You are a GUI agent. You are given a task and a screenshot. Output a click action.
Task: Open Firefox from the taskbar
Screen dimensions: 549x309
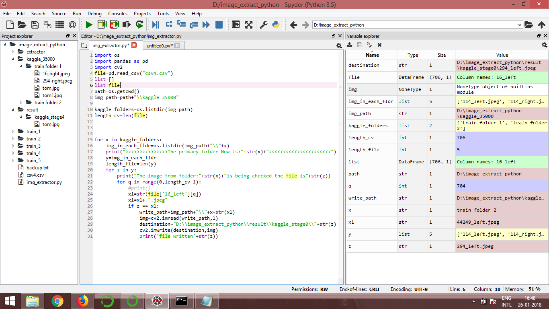(x=82, y=301)
